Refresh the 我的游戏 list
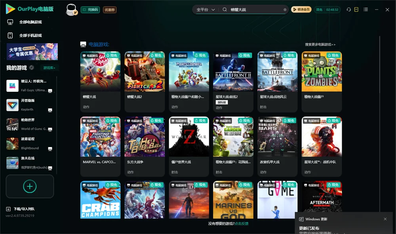396x234 pixels. (x=32, y=68)
